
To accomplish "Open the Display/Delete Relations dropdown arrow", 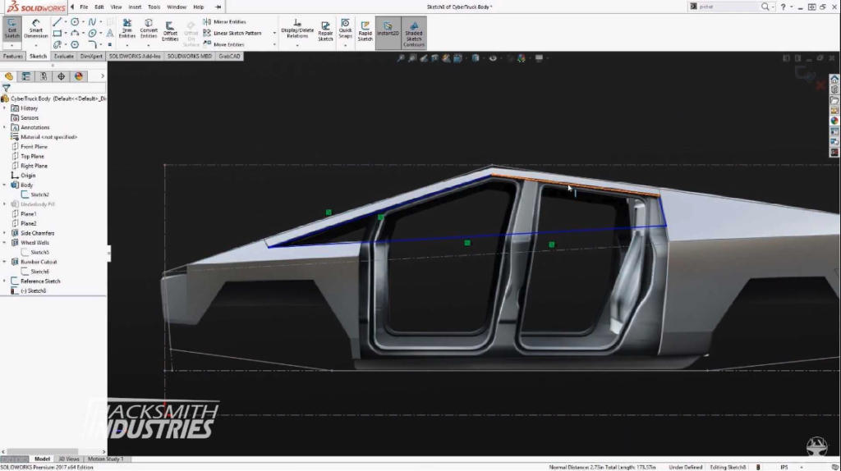I will tap(297, 46).
